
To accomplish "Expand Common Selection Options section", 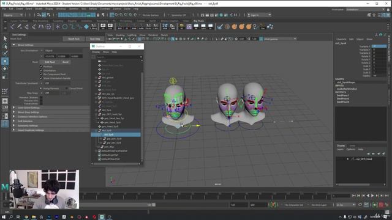I will (x=14, y=117).
